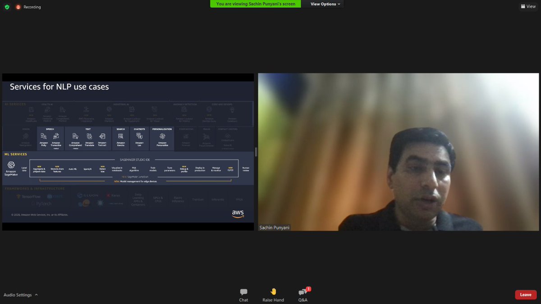Open the Q&A panel
The height and width of the screenshot is (304, 541).
[303, 295]
